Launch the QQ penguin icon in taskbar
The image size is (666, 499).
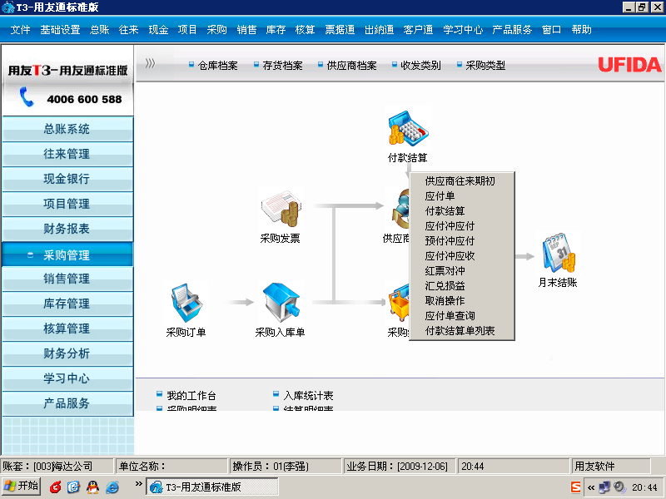point(92,487)
